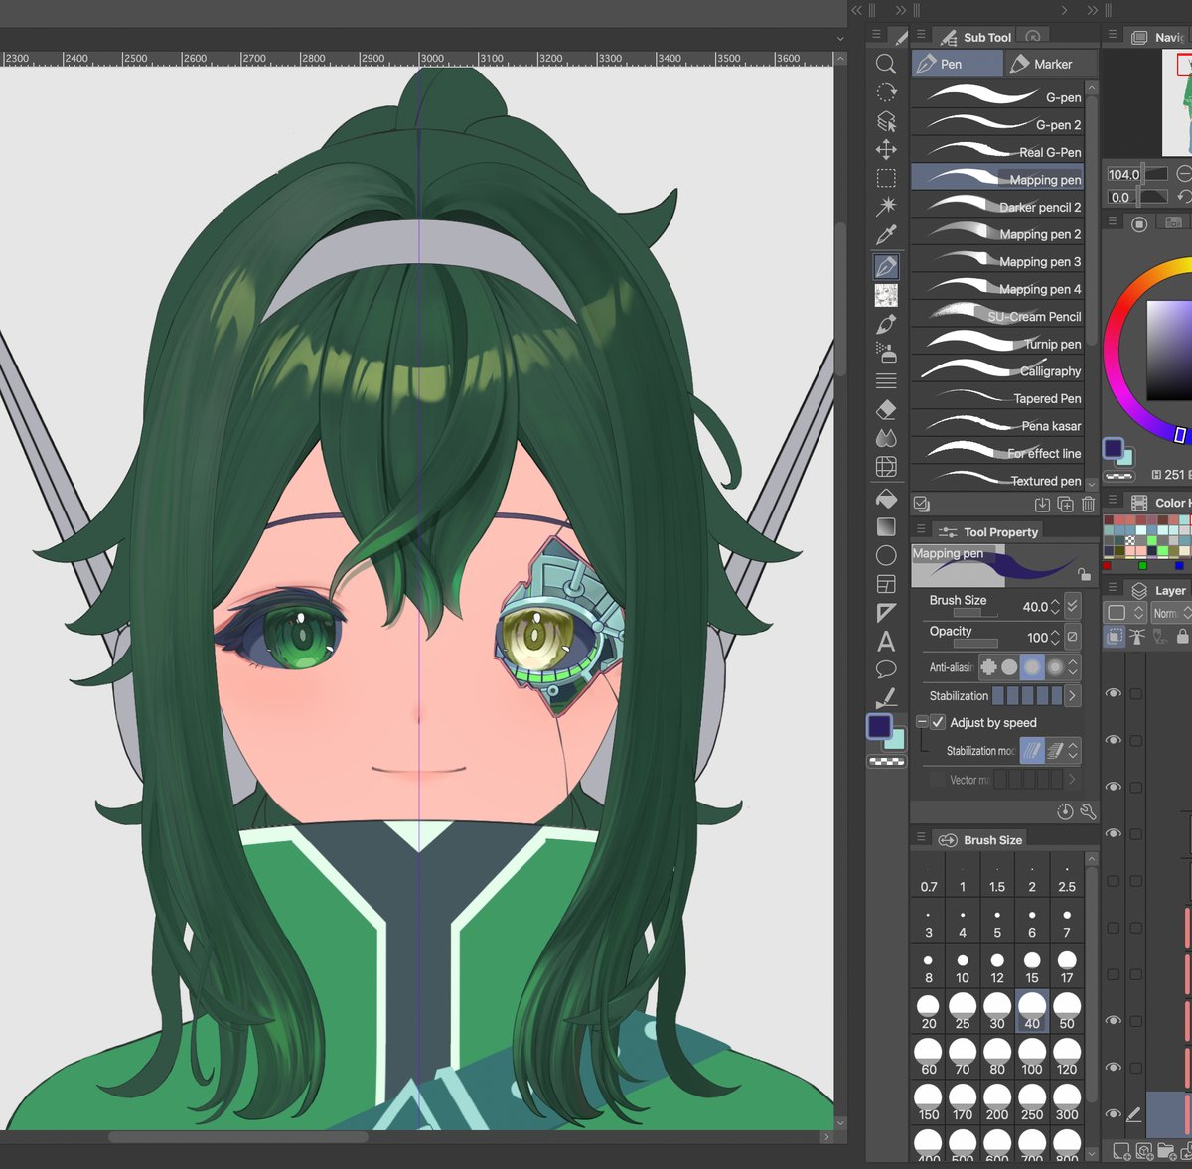The width and height of the screenshot is (1192, 1169).
Task: Select the Eraser tool
Action: click(886, 409)
